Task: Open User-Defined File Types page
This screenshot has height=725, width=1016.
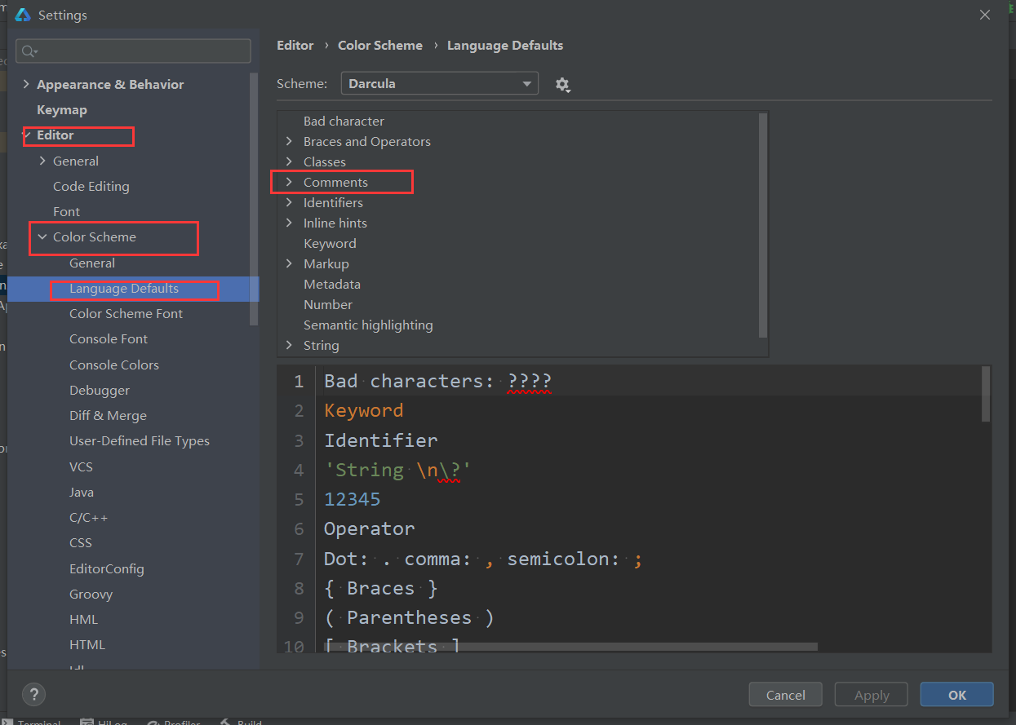Action: pyautogui.click(x=140, y=440)
